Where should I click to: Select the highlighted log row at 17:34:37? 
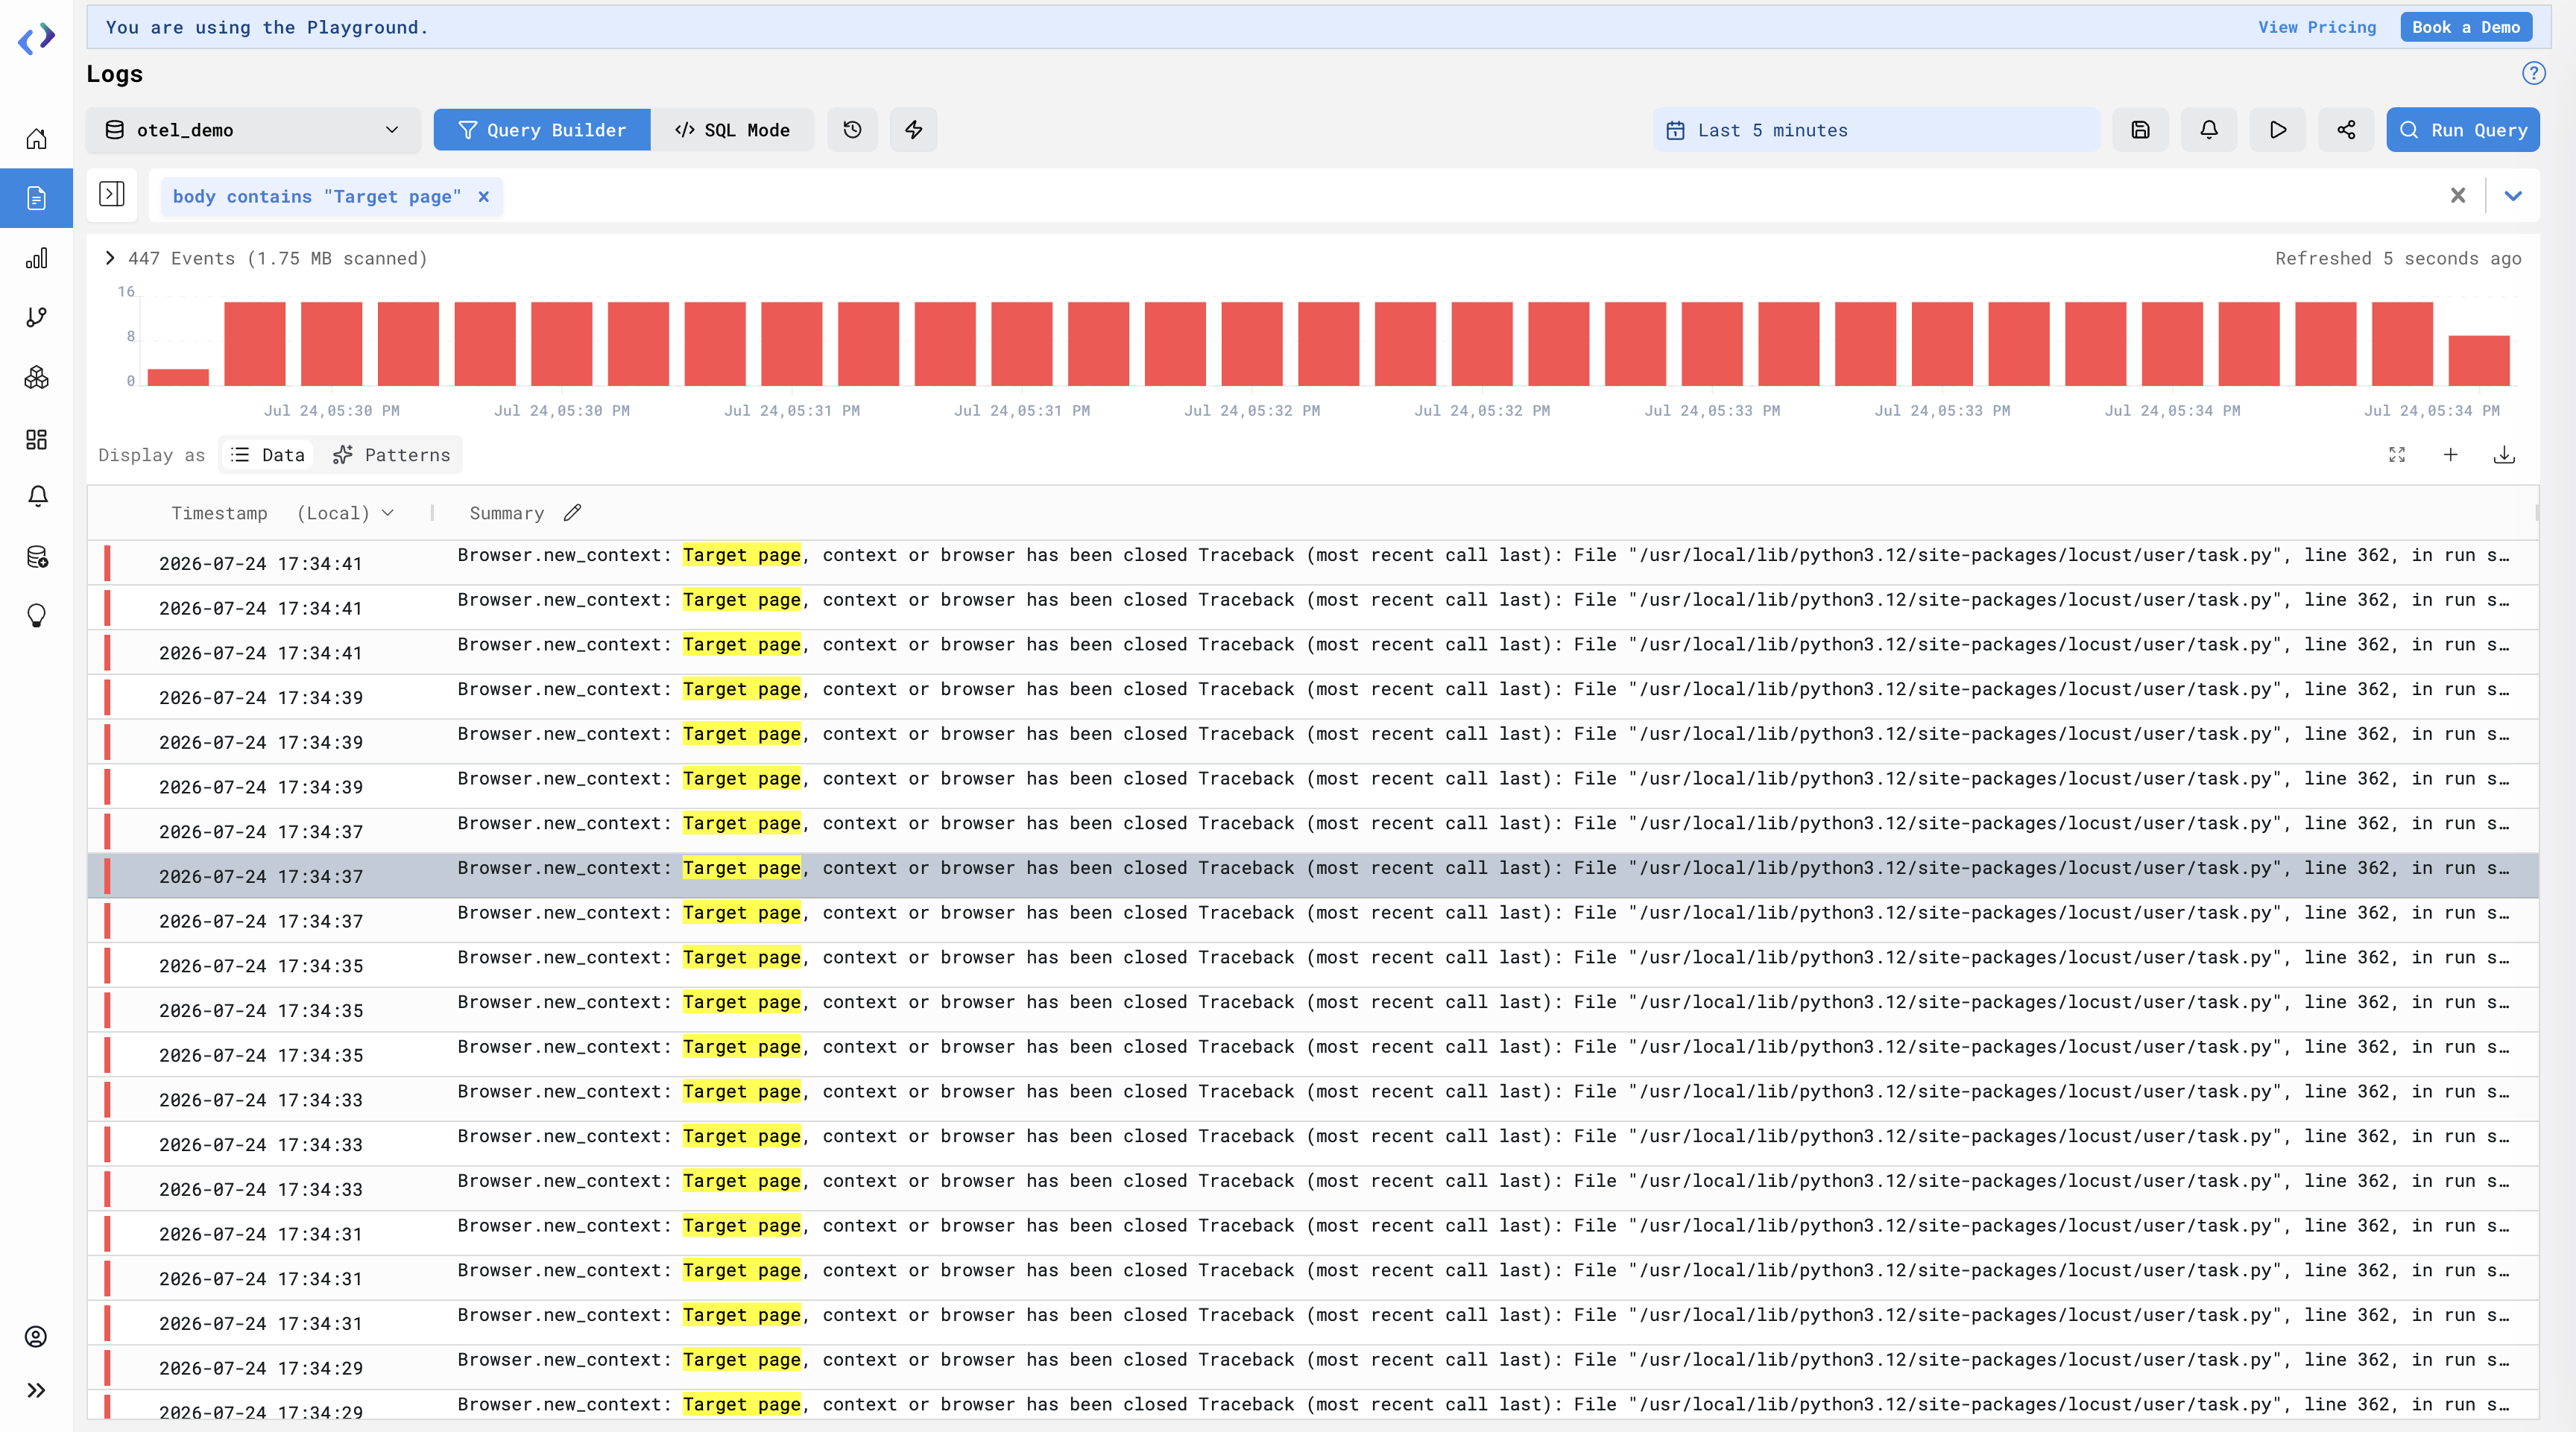pos(1312,876)
